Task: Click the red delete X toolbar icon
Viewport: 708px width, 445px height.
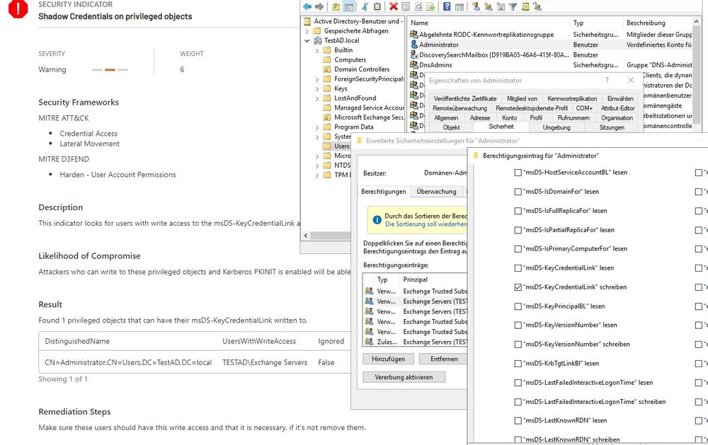Action: click(394, 6)
